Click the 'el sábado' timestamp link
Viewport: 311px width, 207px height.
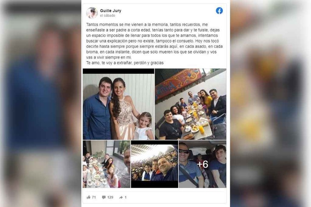tap(108, 15)
